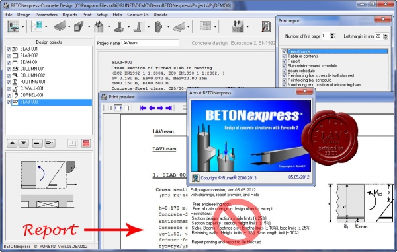Open the Contact Us menu
Screen dimensions: 397x252
pos(138,15)
